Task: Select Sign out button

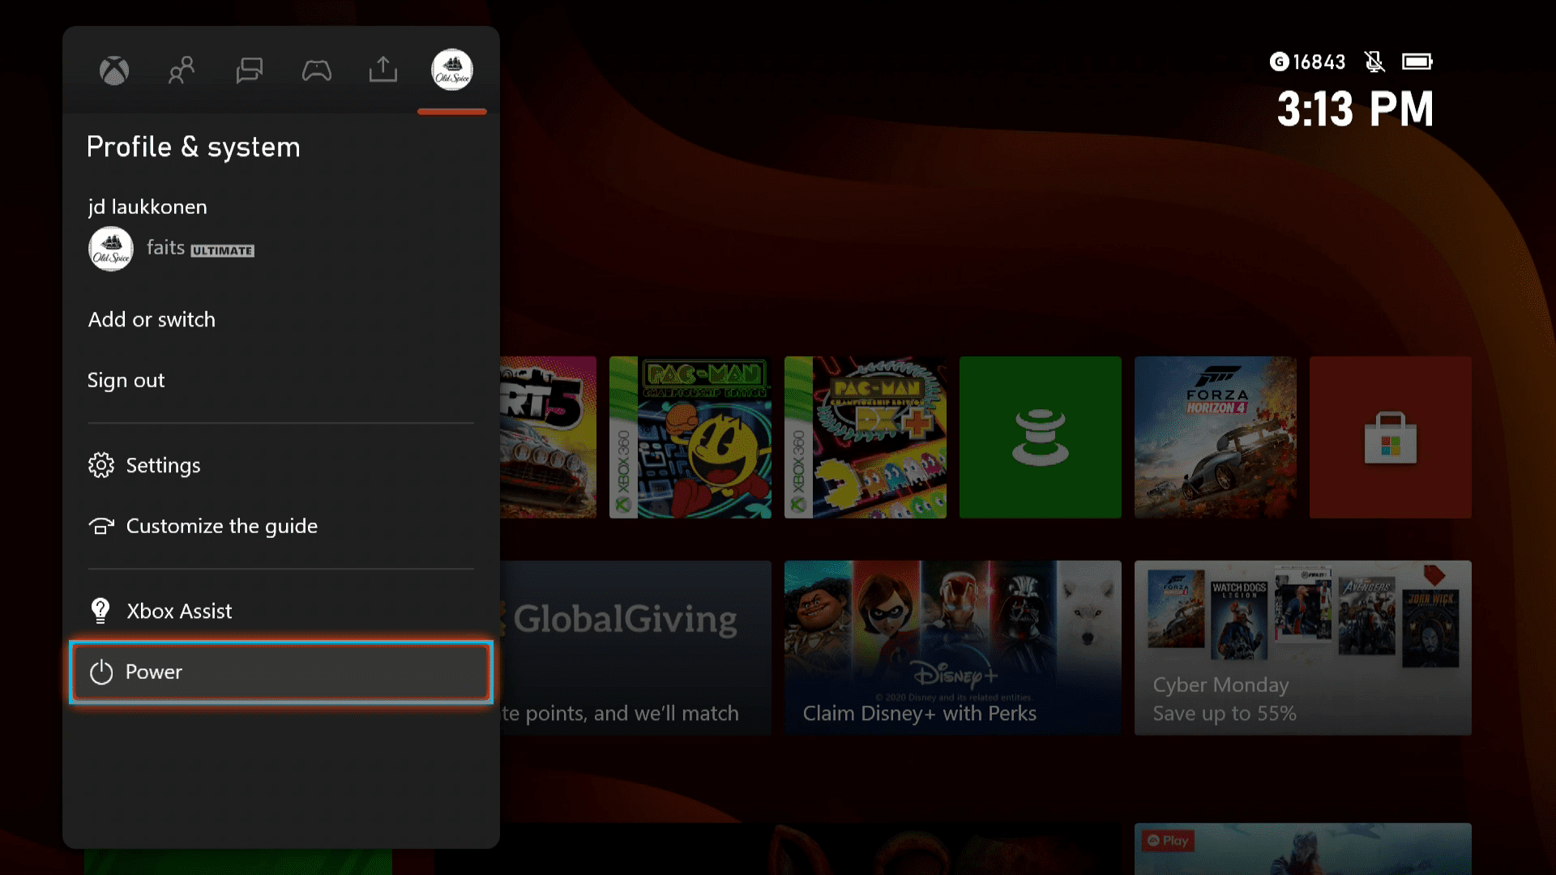Action: click(125, 378)
